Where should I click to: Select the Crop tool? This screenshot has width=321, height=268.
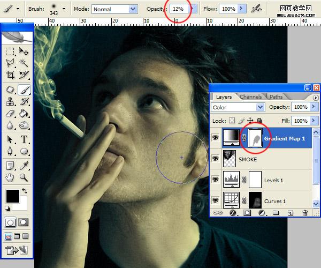[10, 76]
